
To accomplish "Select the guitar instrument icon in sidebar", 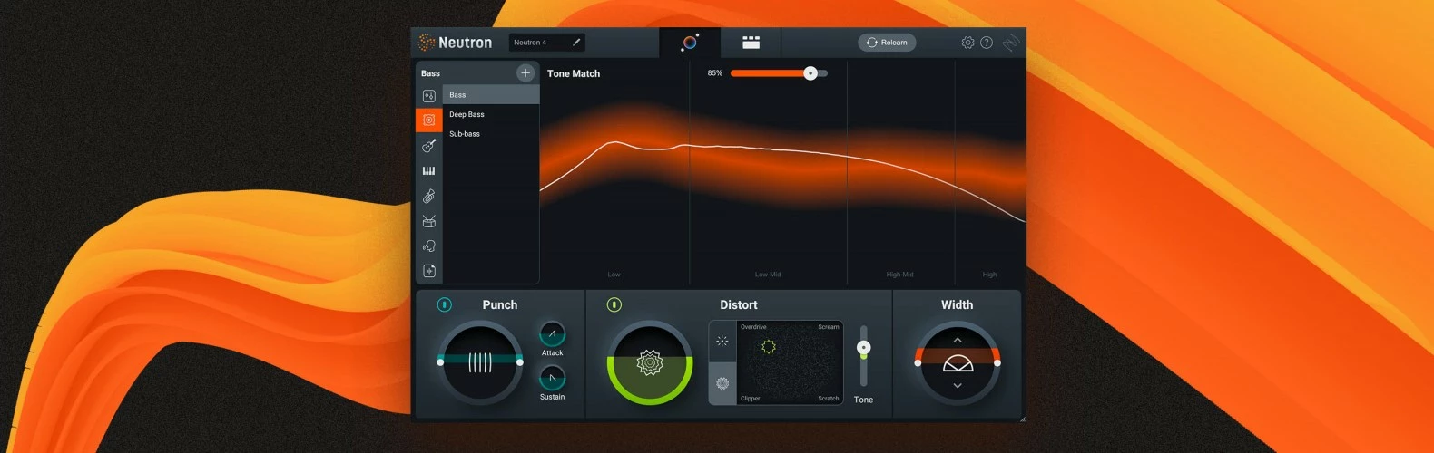I will click(x=429, y=145).
